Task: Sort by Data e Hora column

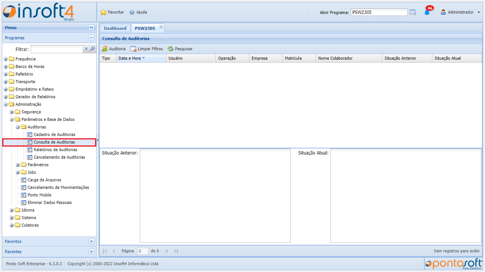Action: (x=130, y=58)
